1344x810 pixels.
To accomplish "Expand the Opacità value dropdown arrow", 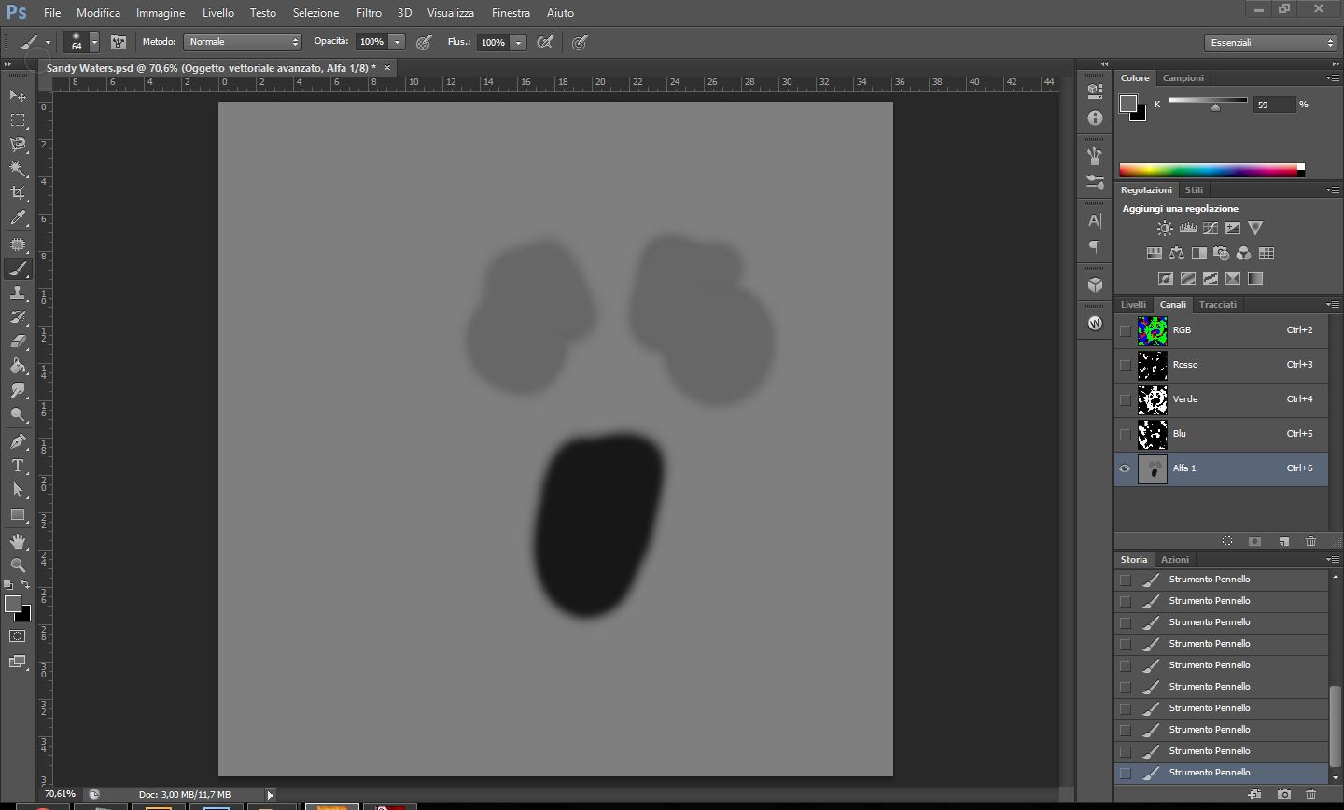I will [x=398, y=42].
